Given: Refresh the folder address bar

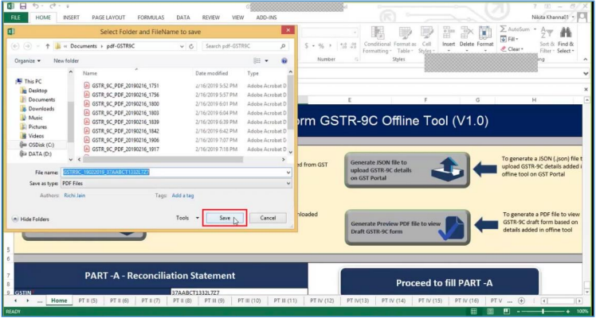Looking at the screenshot, I should click(191, 46).
